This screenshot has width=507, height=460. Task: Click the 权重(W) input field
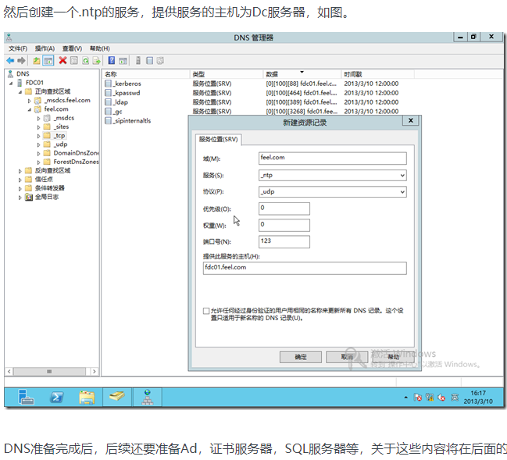point(284,225)
